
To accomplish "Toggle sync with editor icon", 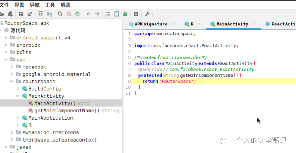I will tap(41, 14).
